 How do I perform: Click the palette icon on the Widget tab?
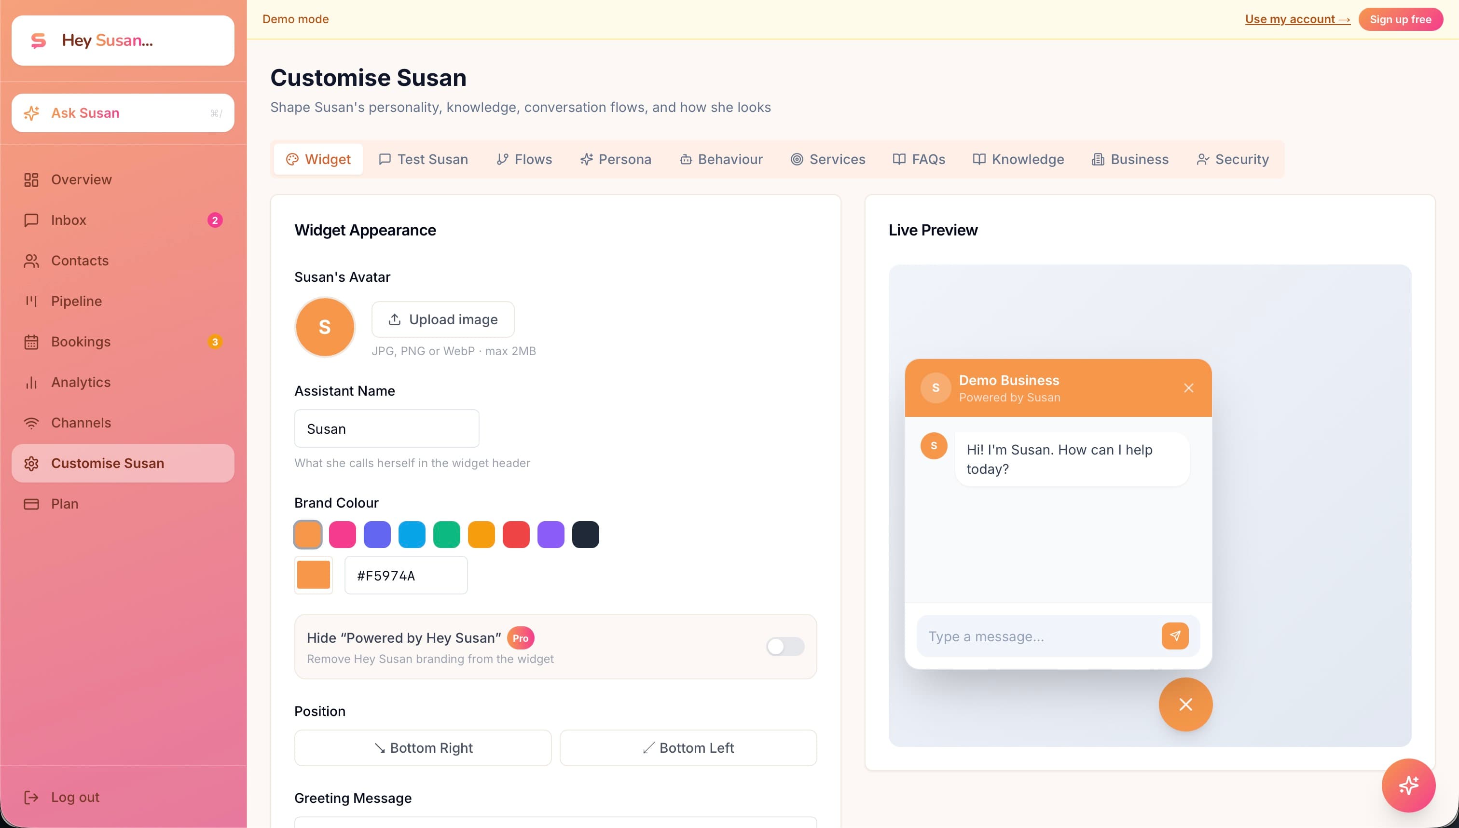[x=292, y=159]
